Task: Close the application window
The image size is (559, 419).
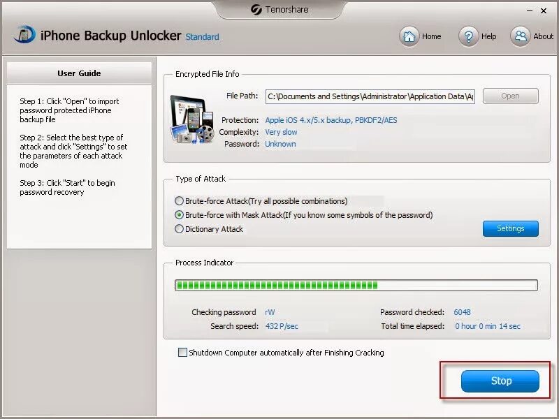Action: pos(544,10)
